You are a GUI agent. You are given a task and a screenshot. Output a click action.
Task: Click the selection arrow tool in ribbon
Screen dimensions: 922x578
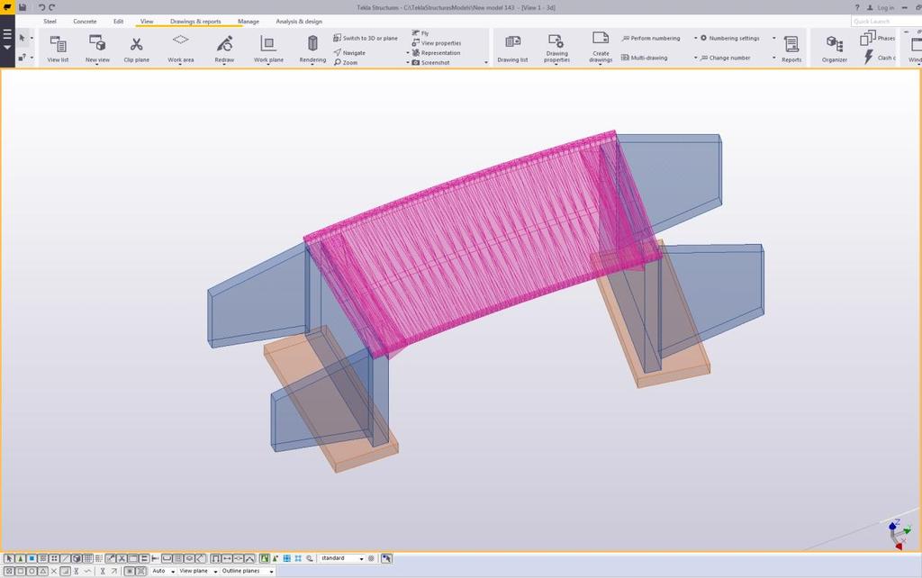point(23,38)
